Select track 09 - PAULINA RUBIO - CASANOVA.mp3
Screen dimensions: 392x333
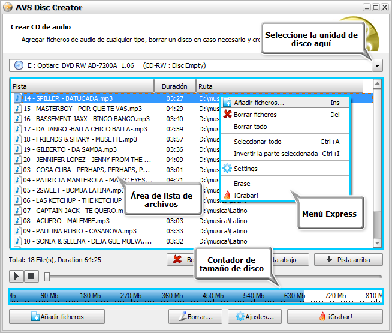pyautogui.click(x=80, y=231)
